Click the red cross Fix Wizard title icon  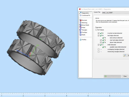coord(80,9)
